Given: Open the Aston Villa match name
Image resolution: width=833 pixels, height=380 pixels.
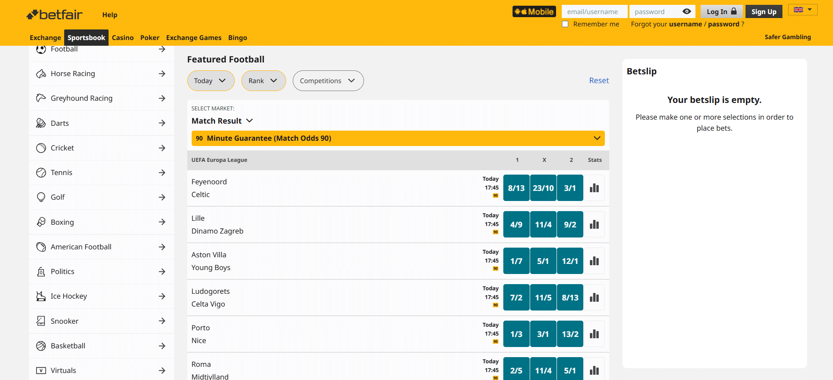Looking at the screenshot, I should click(209, 255).
